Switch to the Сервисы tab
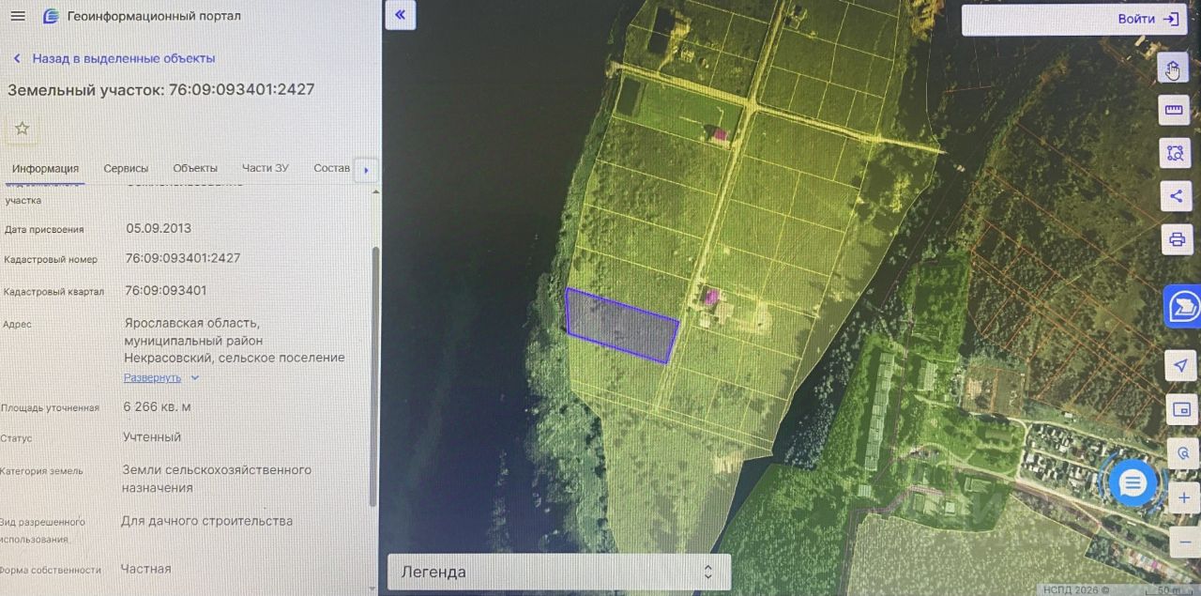The height and width of the screenshot is (596, 1201). [x=126, y=169]
